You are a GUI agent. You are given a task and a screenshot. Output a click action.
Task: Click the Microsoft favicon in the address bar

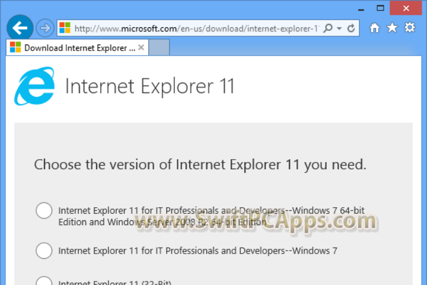click(x=65, y=28)
